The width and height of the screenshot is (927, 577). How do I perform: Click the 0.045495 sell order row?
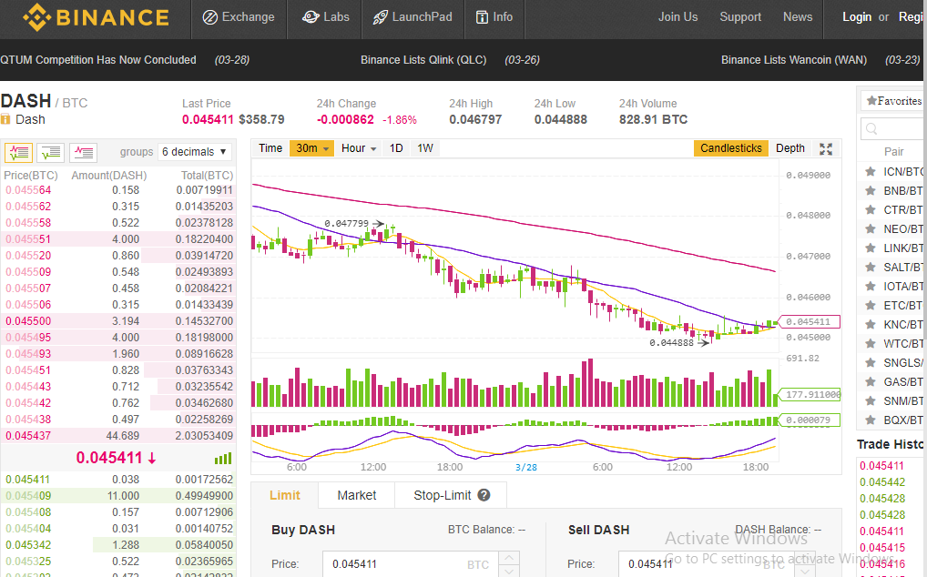(118, 338)
